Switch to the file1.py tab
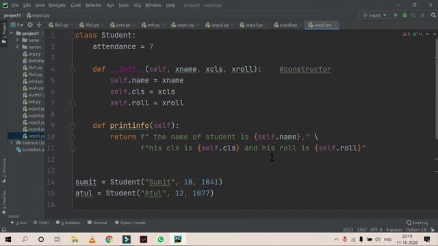 pos(61,25)
